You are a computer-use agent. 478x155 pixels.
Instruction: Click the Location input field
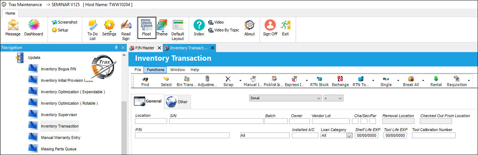click(151, 121)
